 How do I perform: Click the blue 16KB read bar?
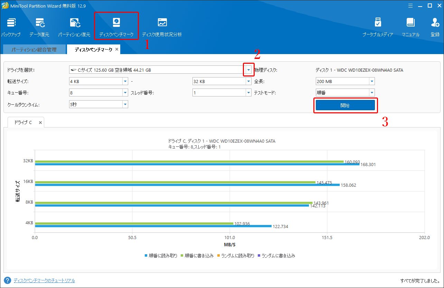click(187, 185)
